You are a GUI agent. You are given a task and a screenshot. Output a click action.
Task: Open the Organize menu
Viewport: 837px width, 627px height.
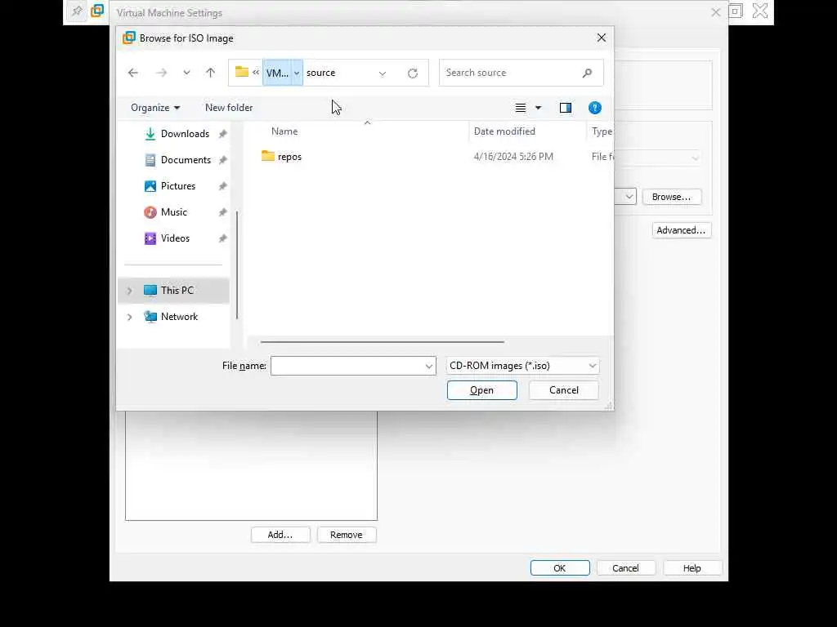click(155, 108)
